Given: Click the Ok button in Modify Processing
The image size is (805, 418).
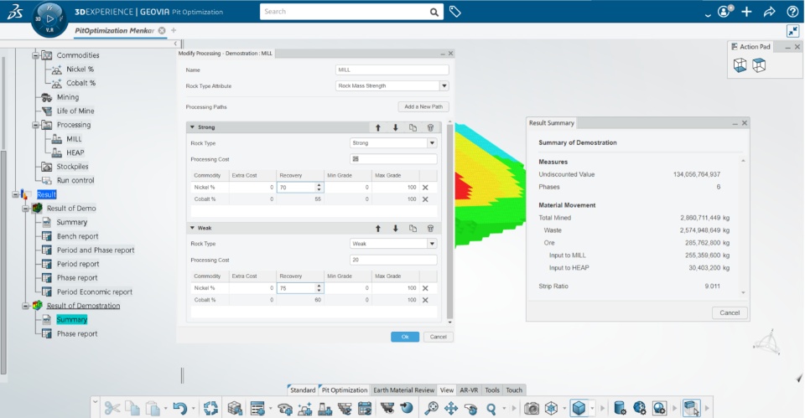Looking at the screenshot, I should pos(405,337).
